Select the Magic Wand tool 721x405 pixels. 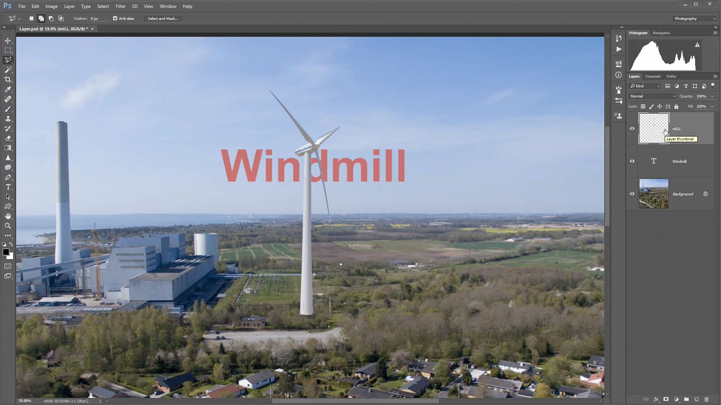(8, 70)
